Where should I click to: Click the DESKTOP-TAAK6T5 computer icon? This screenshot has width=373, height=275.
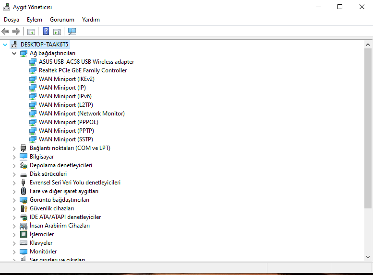(x=14, y=45)
